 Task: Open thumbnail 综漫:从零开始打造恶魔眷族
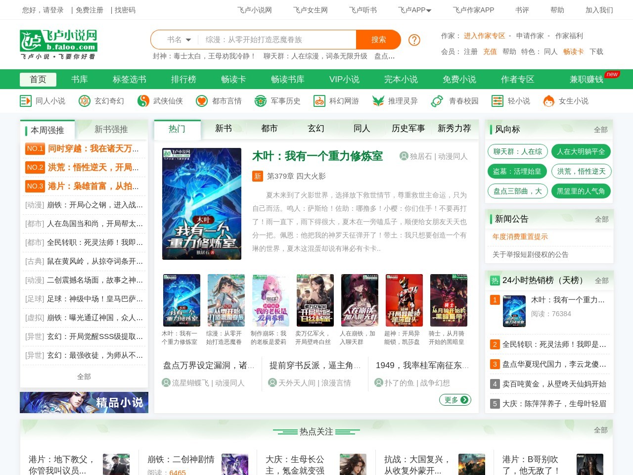pos(226,300)
